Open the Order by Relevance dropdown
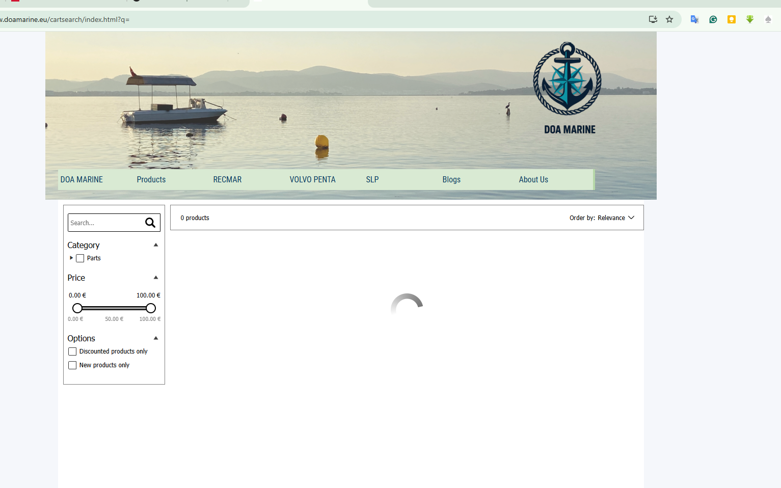The width and height of the screenshot is (781, 488). tap(602, 218)
